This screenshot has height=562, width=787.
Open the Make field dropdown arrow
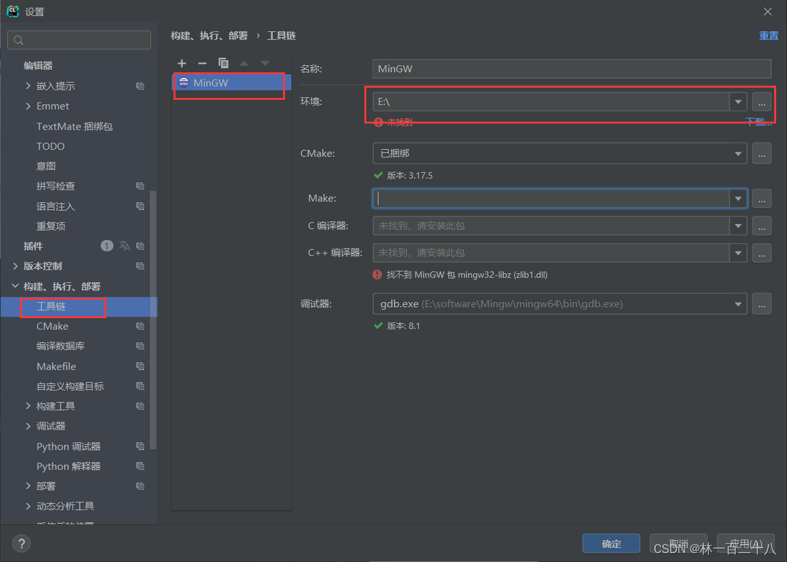738,198
